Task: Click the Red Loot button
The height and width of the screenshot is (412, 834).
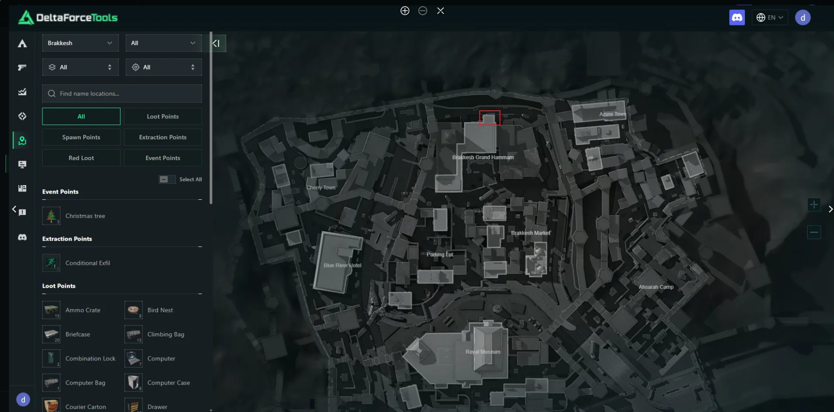Action: pos(81,158)
